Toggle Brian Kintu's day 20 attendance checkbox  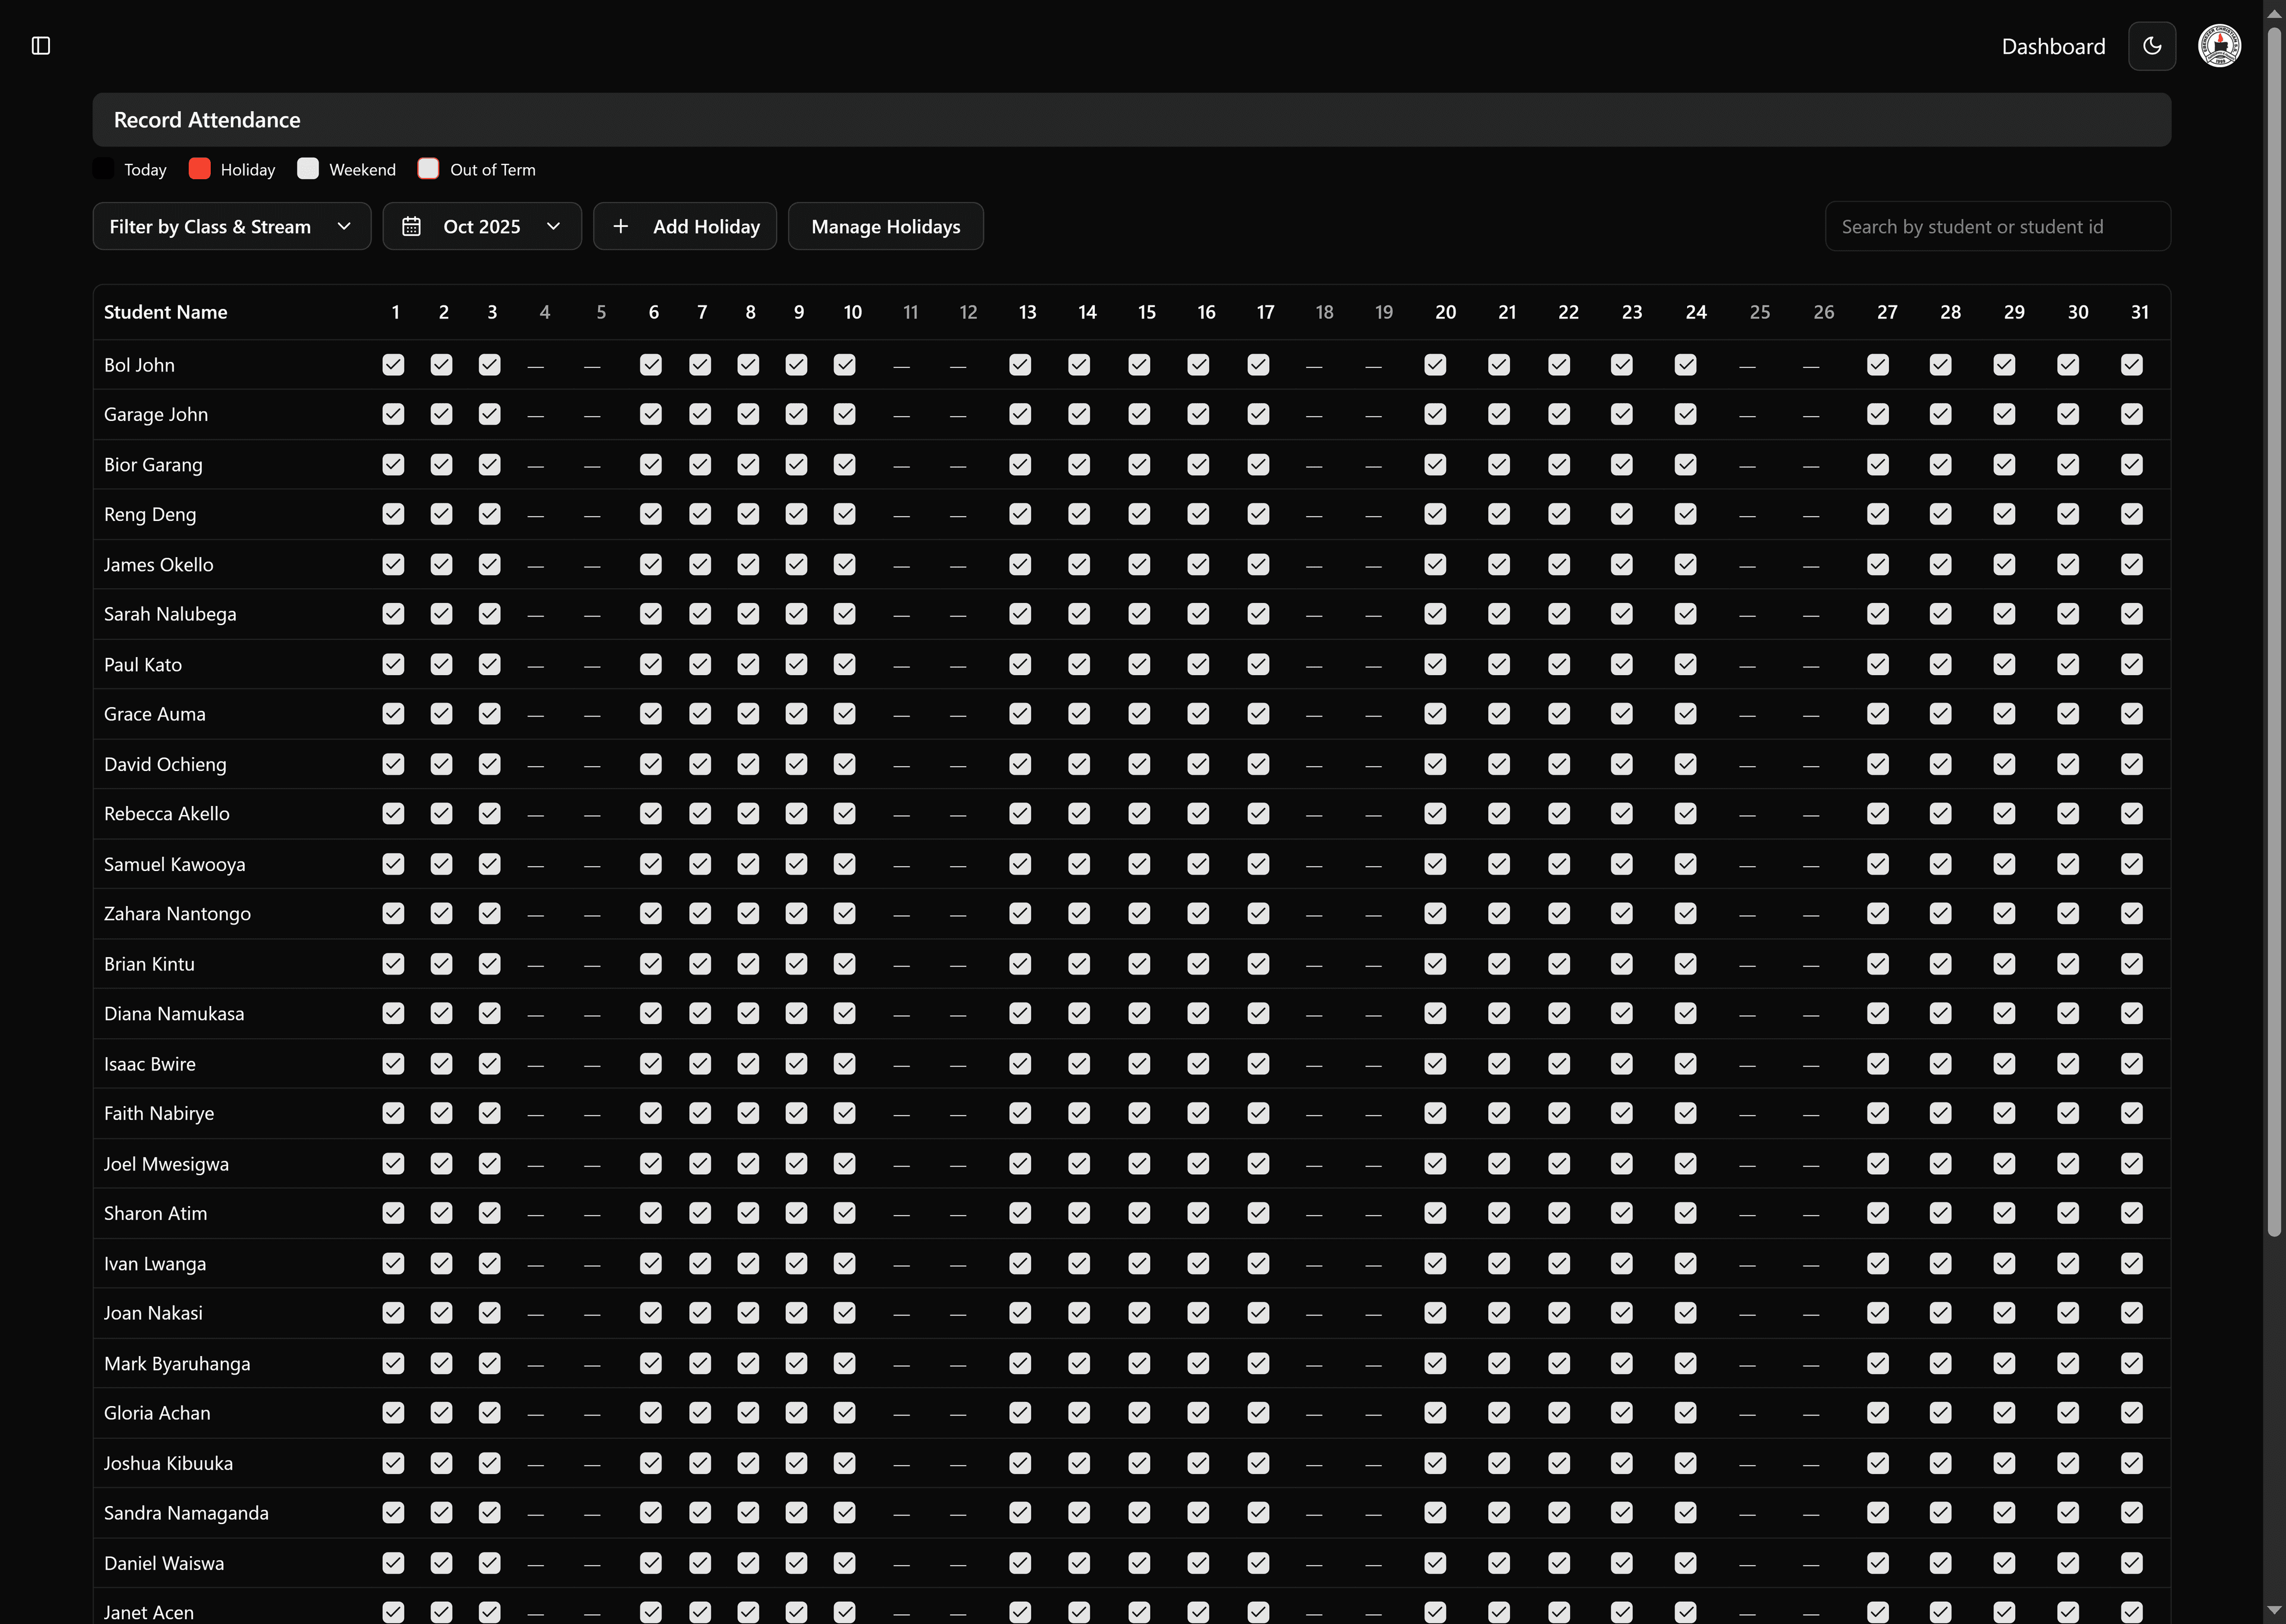(x=1435, y=964)
